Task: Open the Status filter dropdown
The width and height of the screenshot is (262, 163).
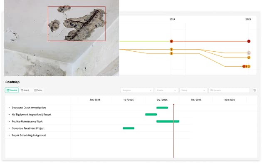Action: pyautogui.click(x=193, y=90)
